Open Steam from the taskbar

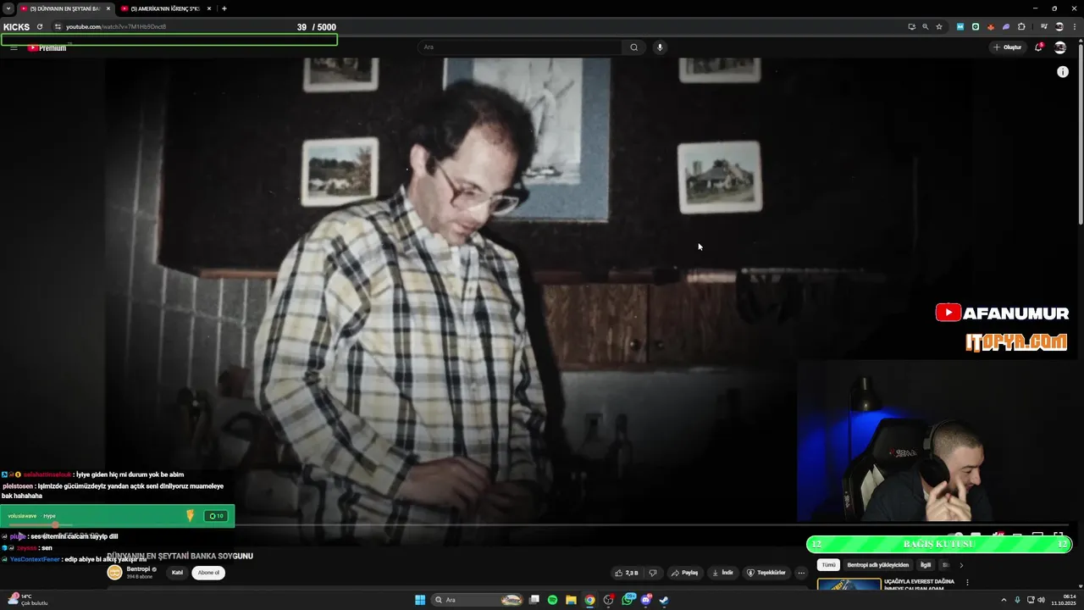[665, 600]
